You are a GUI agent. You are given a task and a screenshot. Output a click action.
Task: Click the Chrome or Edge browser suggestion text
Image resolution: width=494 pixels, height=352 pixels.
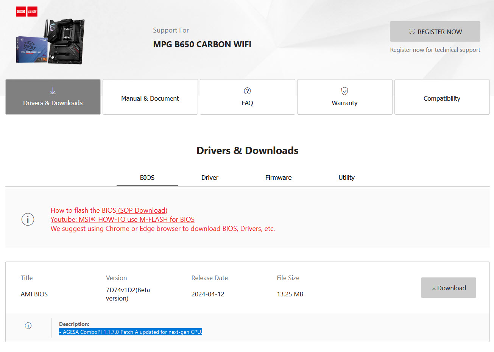point(163,229)
